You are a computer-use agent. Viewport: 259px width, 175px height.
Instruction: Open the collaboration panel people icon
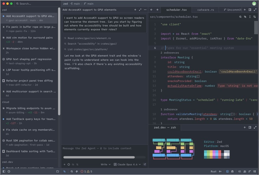click(x=245, y=171)
